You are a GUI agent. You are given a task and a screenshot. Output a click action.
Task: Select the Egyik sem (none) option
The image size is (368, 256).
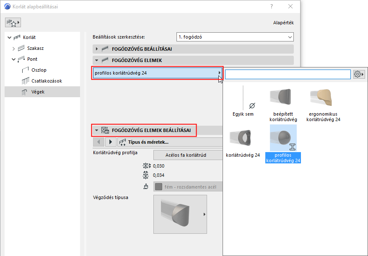pyautogui.click(x=243, y=101)
